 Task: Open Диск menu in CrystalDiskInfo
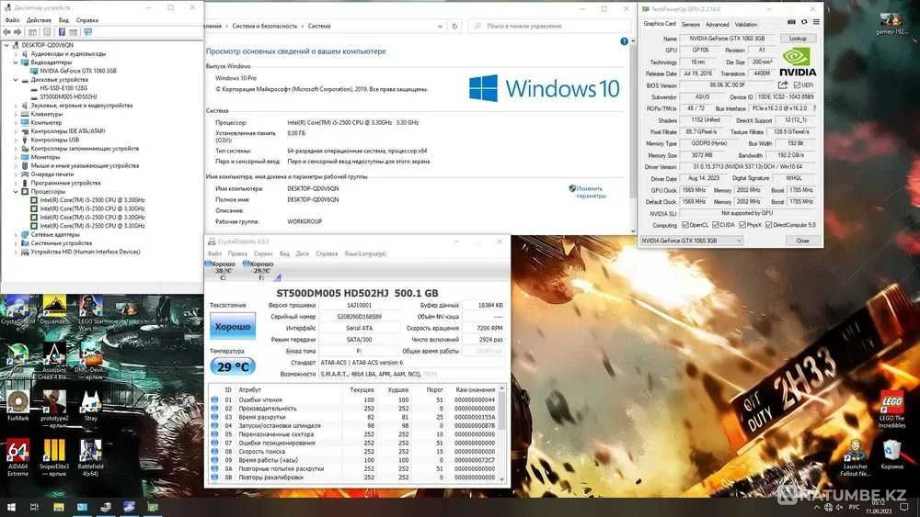(302, 253)
